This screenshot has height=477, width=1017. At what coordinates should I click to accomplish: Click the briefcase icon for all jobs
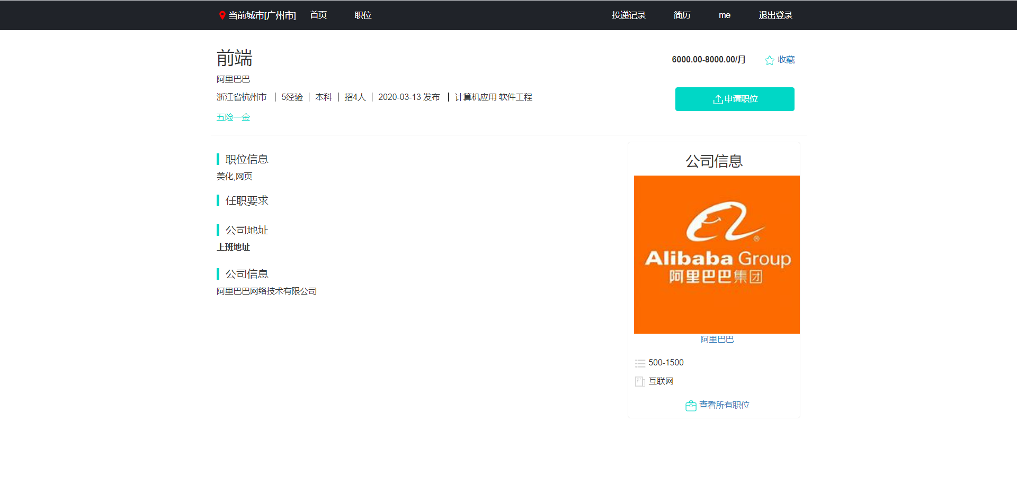point(691,406)
